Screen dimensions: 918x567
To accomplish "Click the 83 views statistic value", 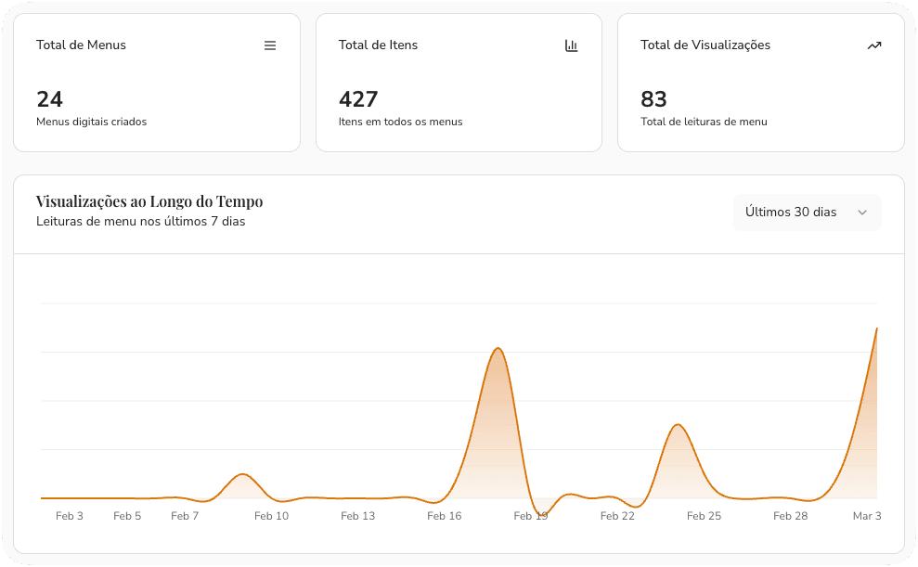I will (653, 99).
